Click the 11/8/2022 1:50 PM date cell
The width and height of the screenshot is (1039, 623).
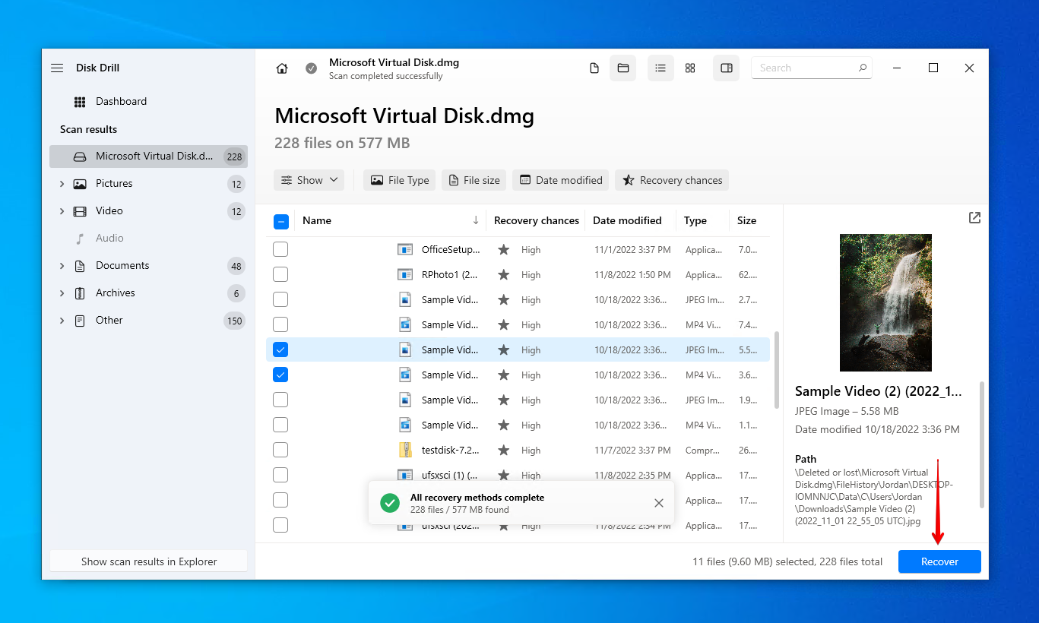click(x=632, y=275)
